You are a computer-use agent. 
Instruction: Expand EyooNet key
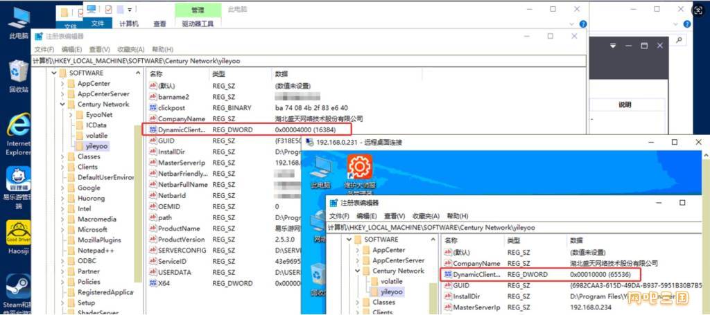pos(71,115)
